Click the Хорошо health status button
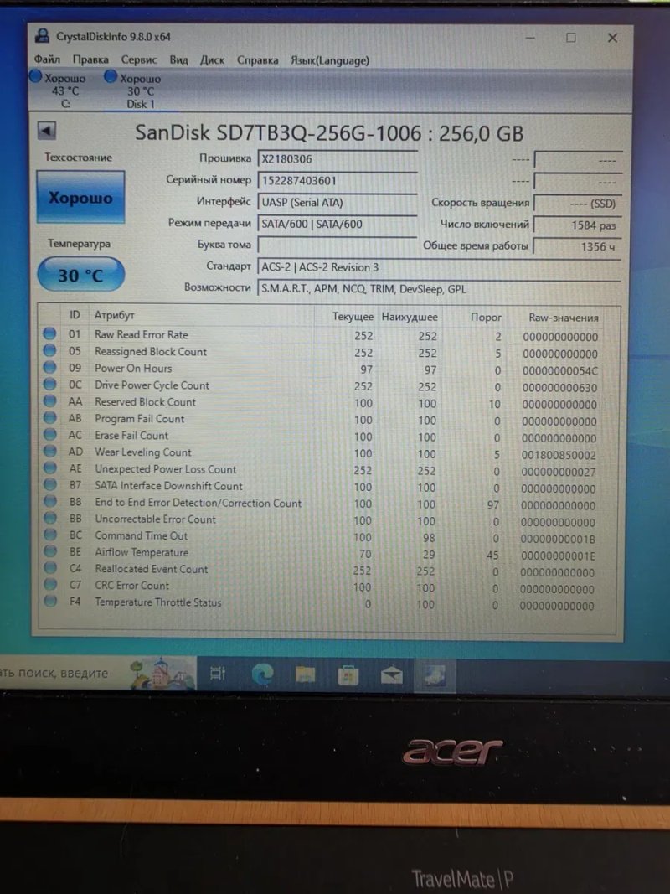The image size is (670, 894). 80,197
